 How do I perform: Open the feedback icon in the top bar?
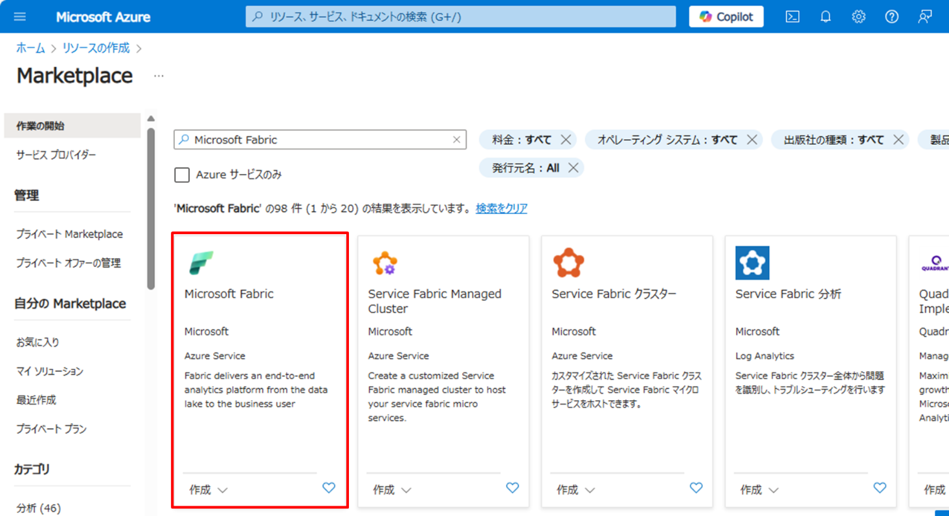pyautogui.click(x=925, y=17)
